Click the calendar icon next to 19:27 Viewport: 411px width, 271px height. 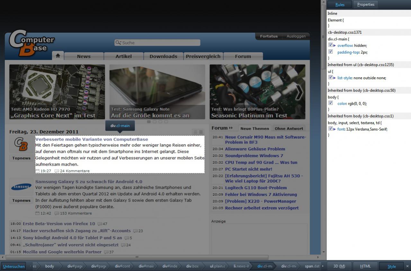click(37, 171)
